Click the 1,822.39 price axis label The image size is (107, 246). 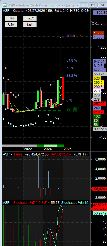tap(100, 13)
